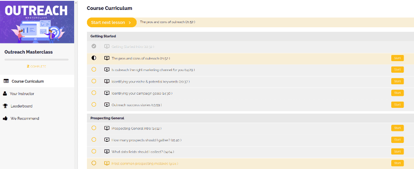Click the course progress bar under Outreach Masterclass
The height and width of the screenshot is (169, 414).
pyautogui.click(x=36, y=60)
